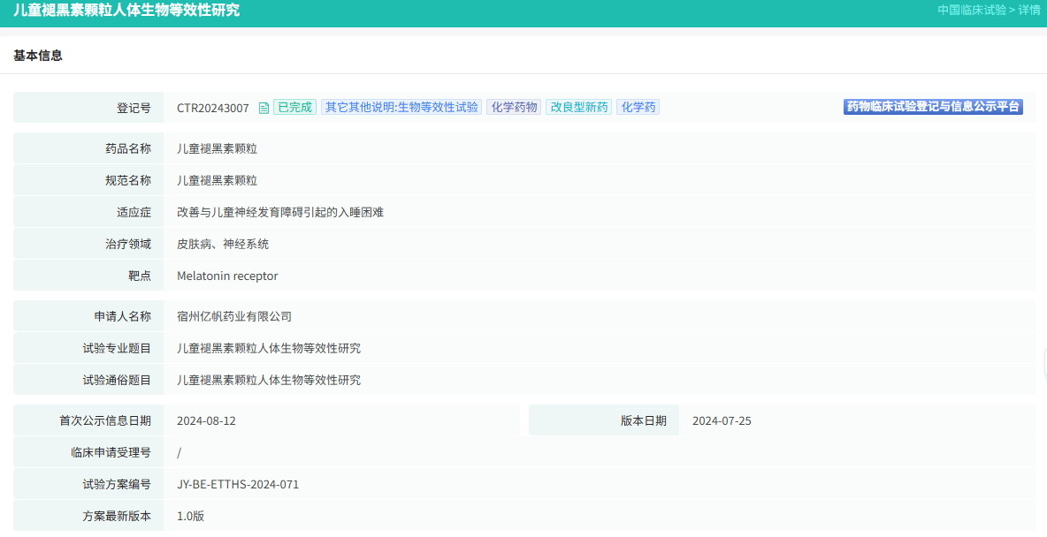Select the 化学药 tag

click(638, 106)
